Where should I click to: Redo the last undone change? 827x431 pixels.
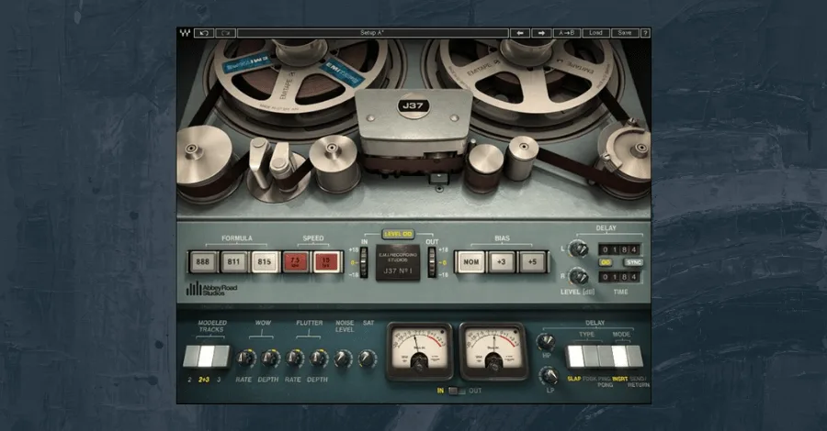[x=225, y=33]
